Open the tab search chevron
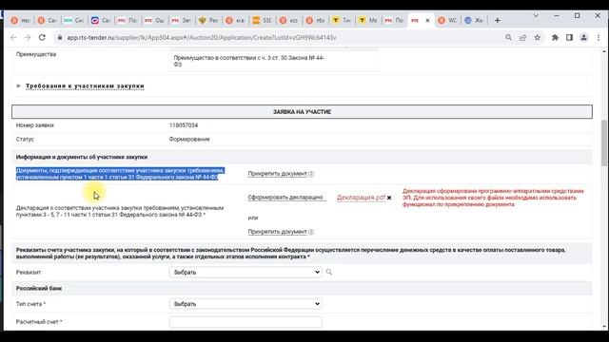 pos(536,16)
